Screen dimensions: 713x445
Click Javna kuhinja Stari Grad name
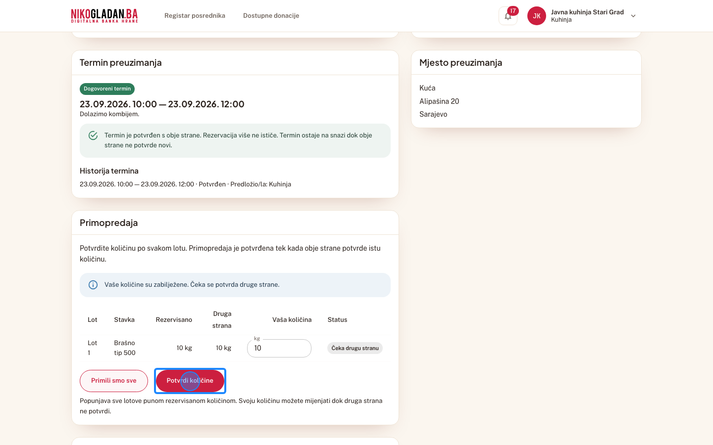point(587,12)
